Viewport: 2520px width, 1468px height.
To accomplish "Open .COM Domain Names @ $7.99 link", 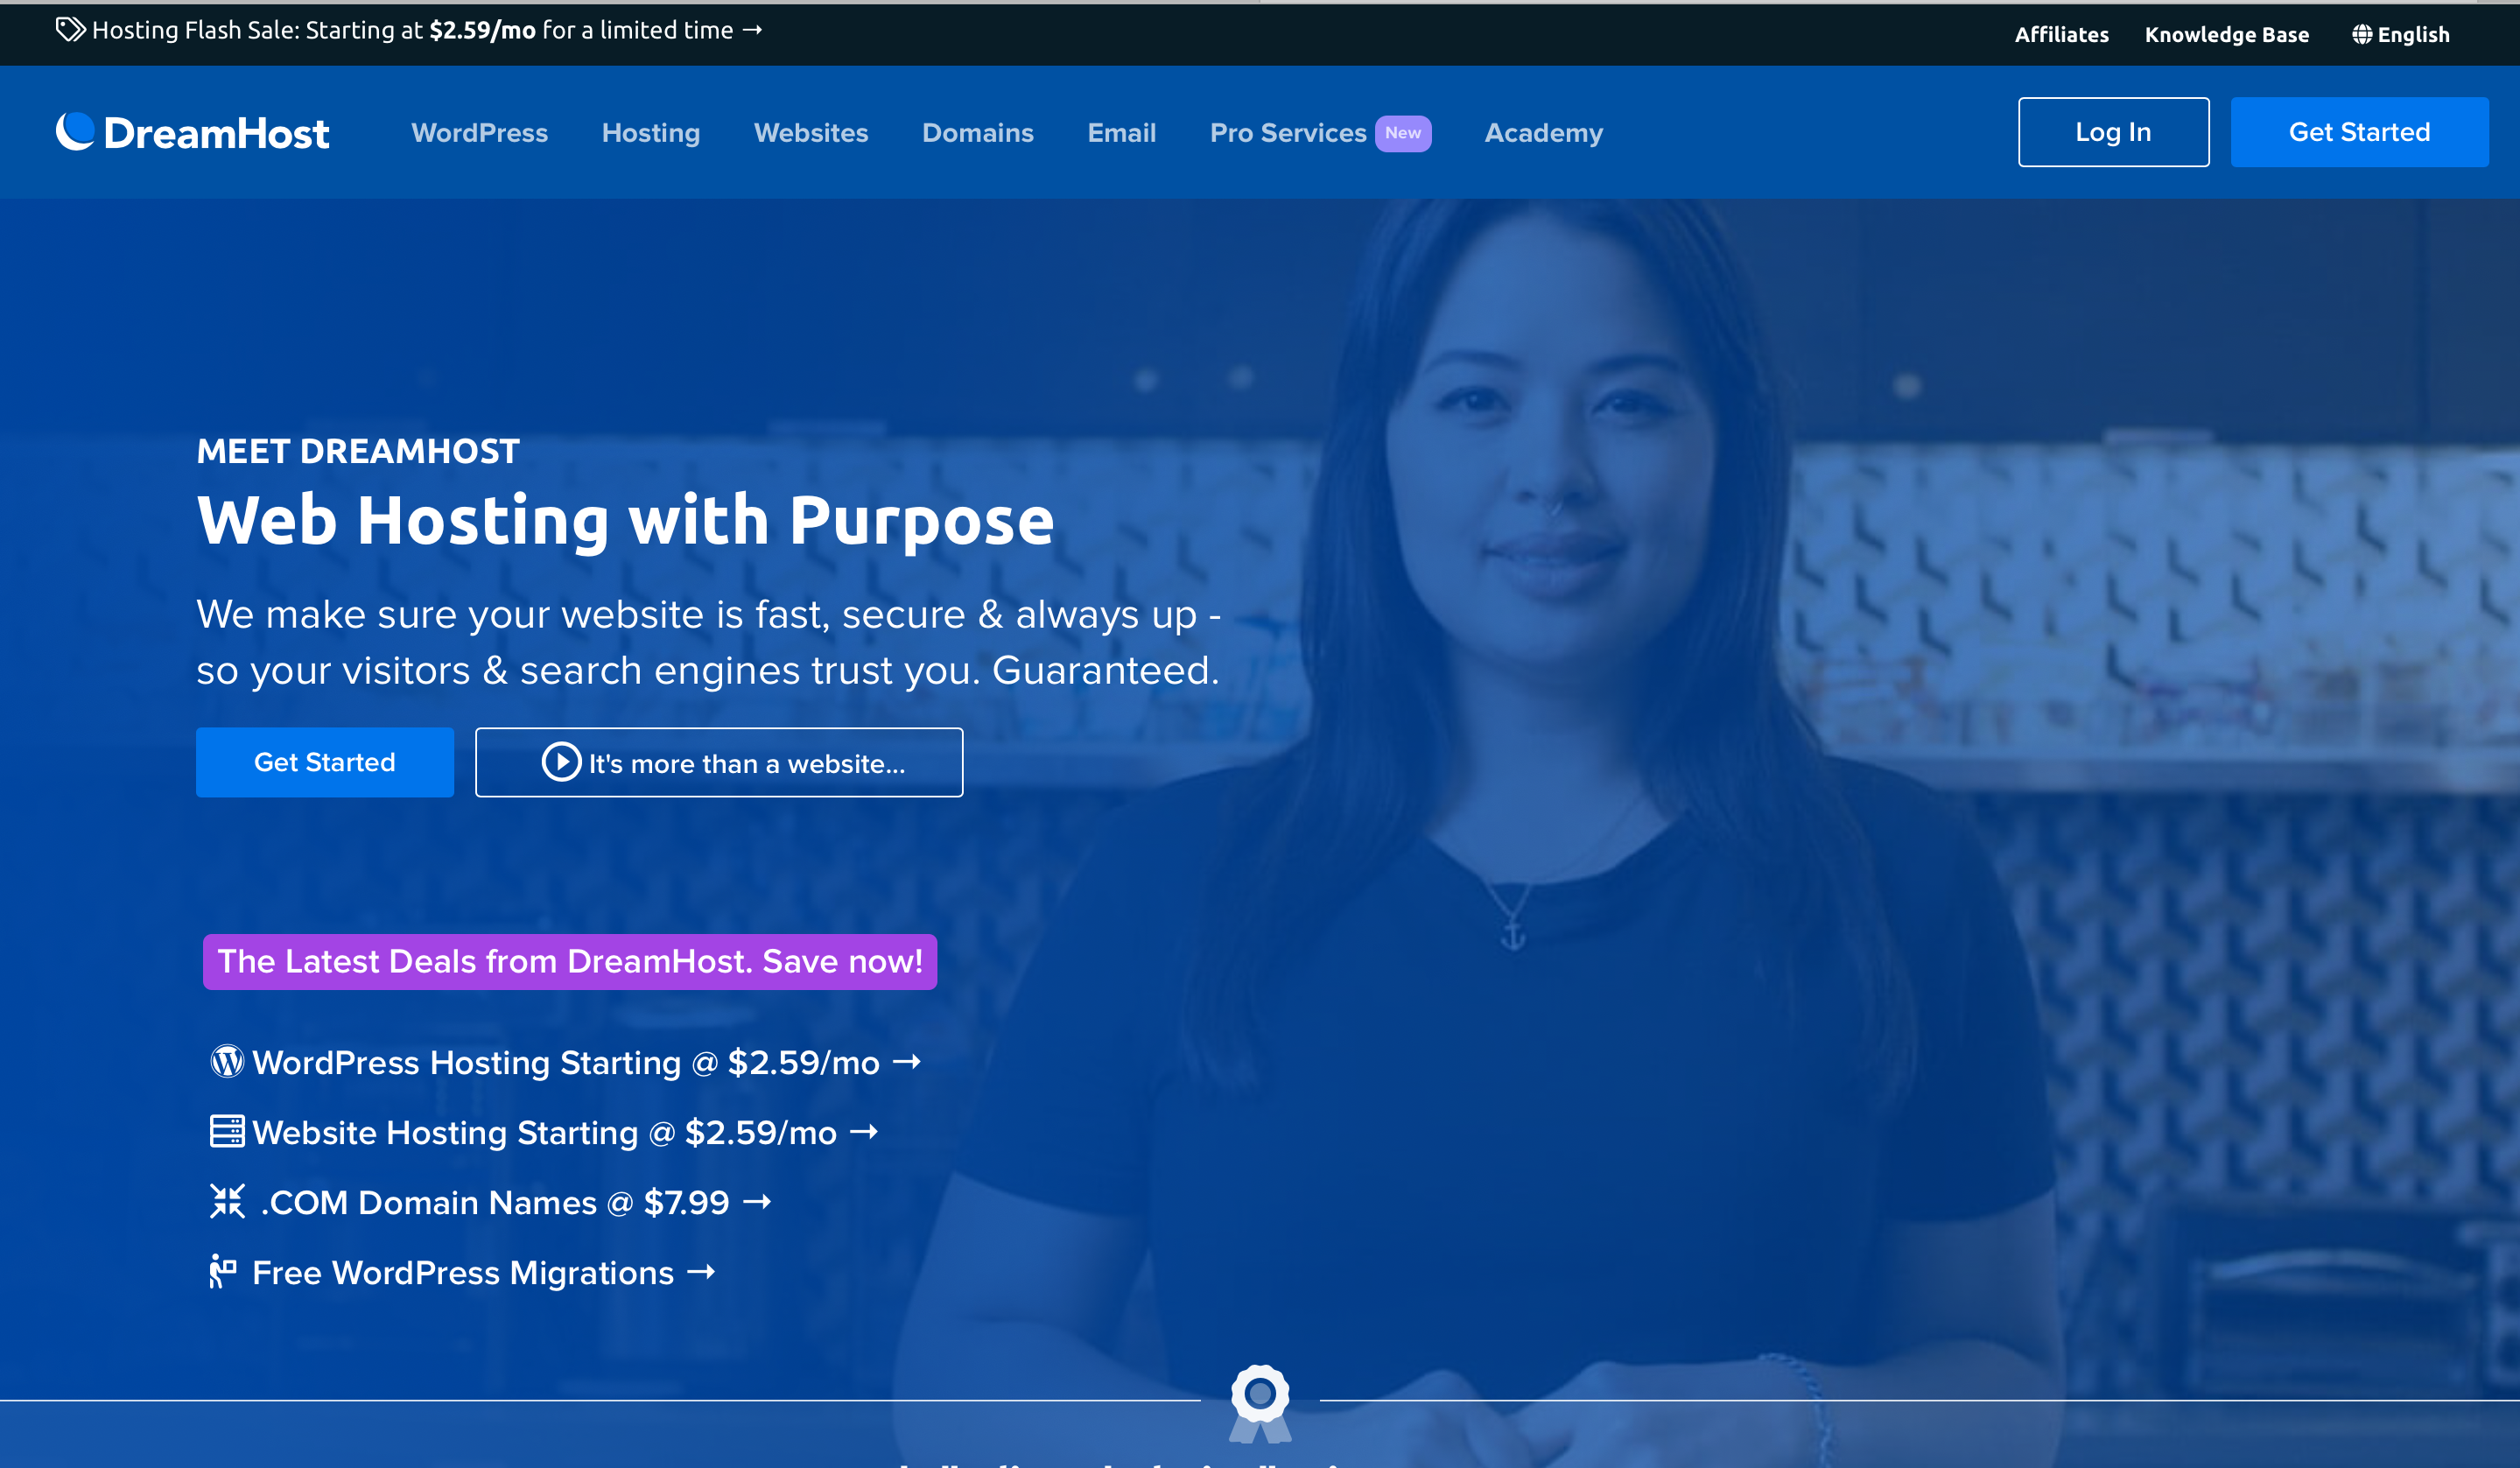I will pos(490,1201).
